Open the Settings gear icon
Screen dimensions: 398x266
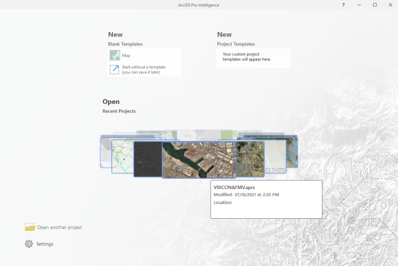28,244
